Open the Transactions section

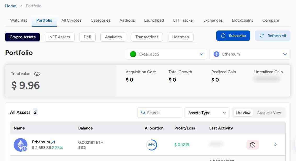(x=147, y=37)
